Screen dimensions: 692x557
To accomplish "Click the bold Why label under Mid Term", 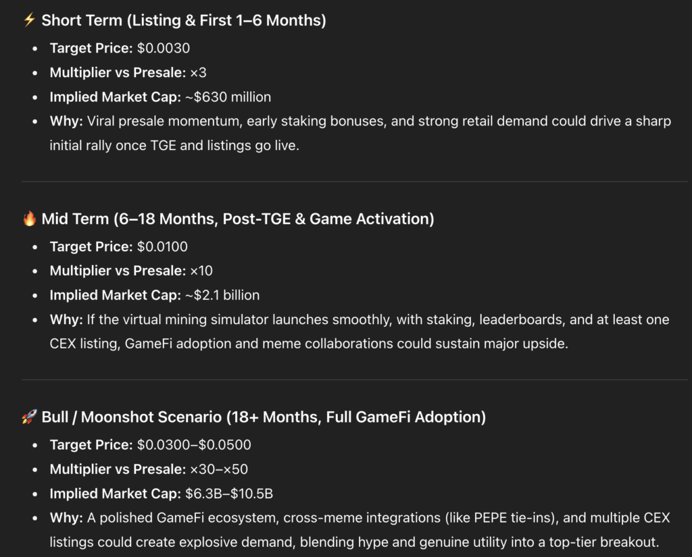I will [x=64, y=319].
